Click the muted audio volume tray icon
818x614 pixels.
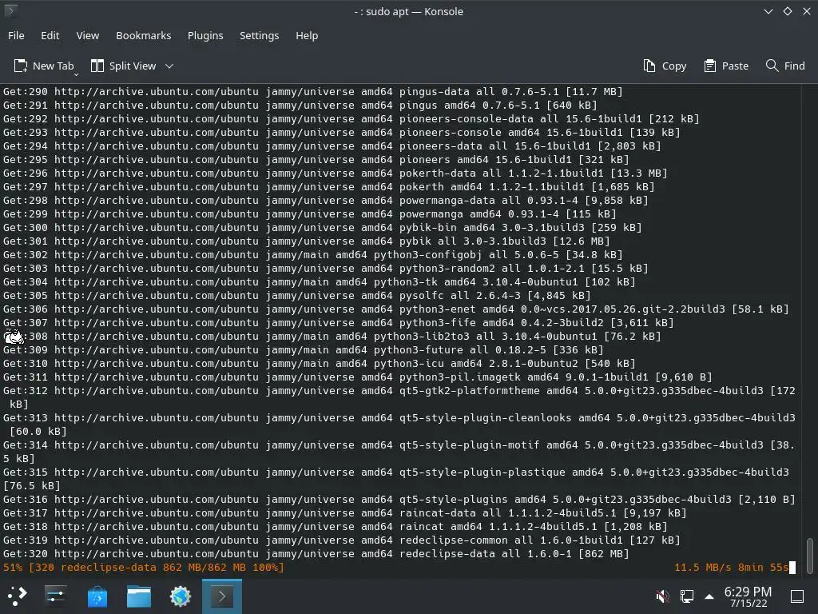(x=662, y=596)
